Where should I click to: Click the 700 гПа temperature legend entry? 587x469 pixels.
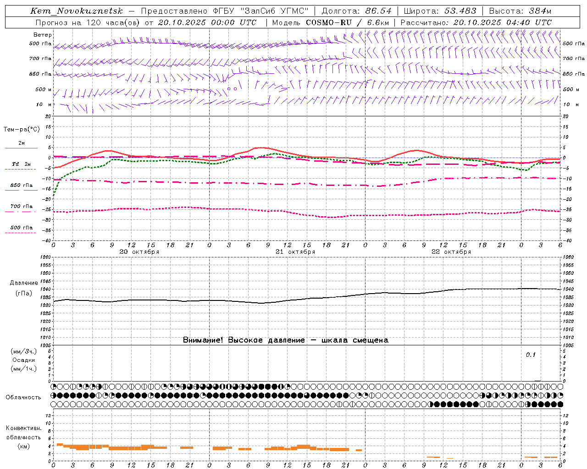pyautogui.click(x=22, y=207)
